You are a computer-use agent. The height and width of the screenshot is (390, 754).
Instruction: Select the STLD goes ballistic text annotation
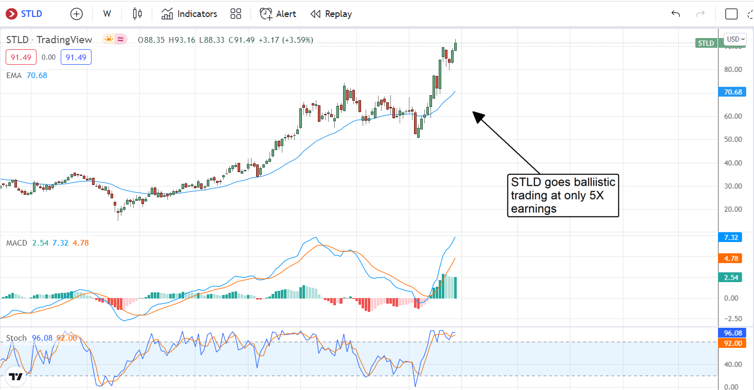[563, 195]
